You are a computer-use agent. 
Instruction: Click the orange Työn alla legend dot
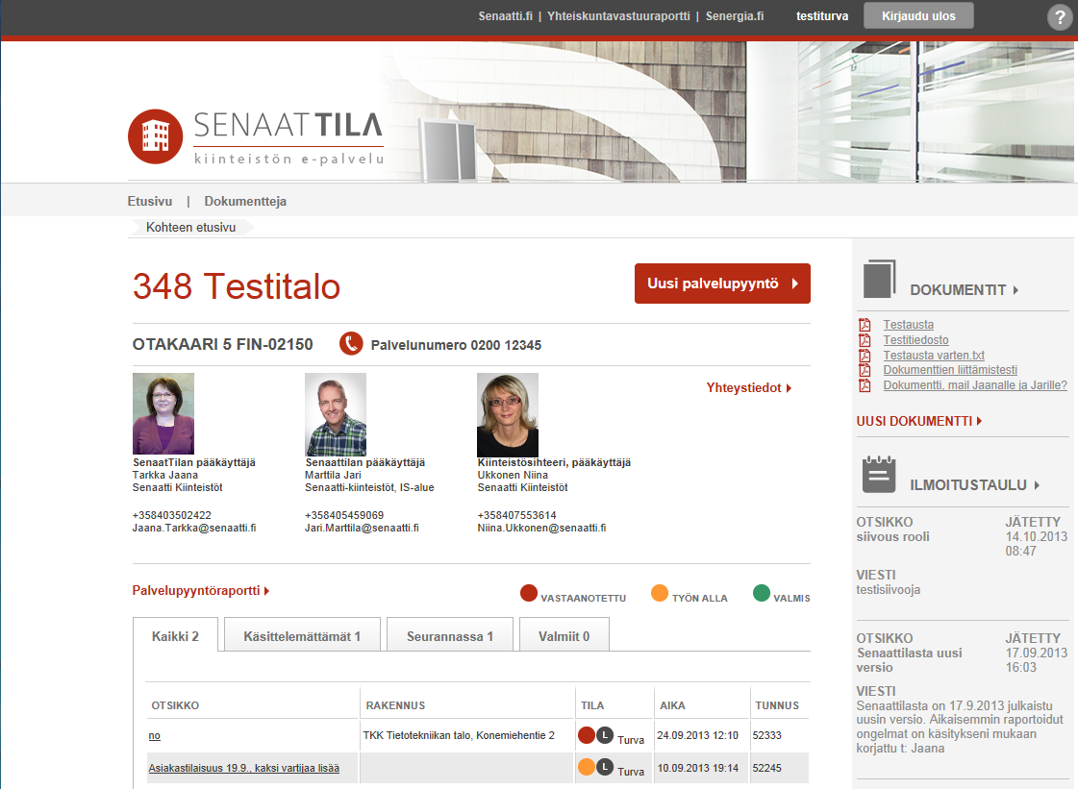pyautogui.click(x=660, y=593)
